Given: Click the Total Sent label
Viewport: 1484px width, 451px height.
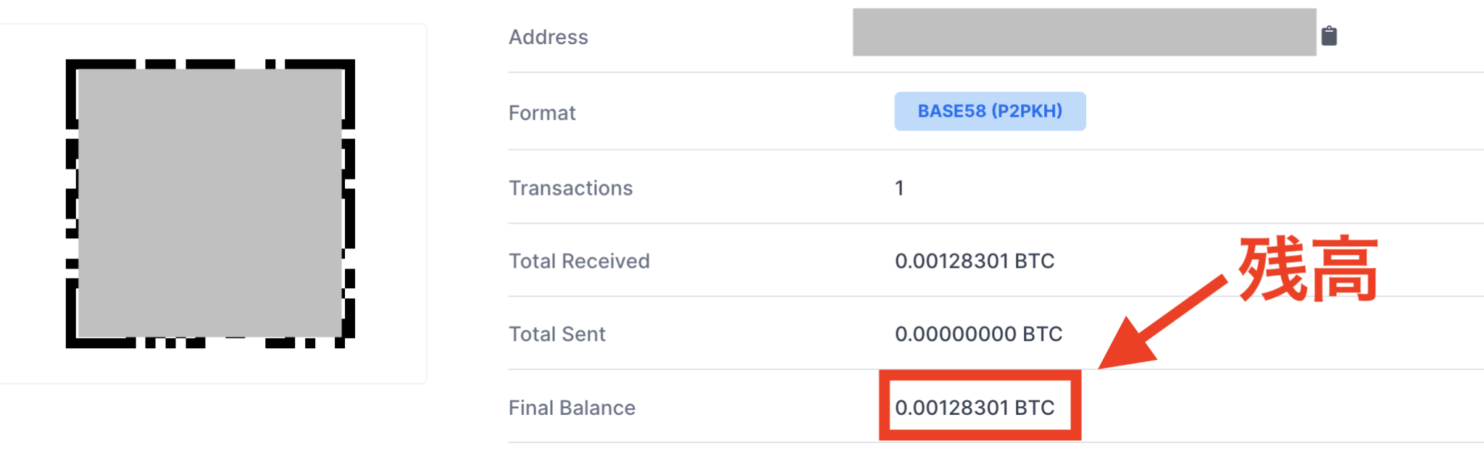Looking at the screenshot, I should point(557,334).
